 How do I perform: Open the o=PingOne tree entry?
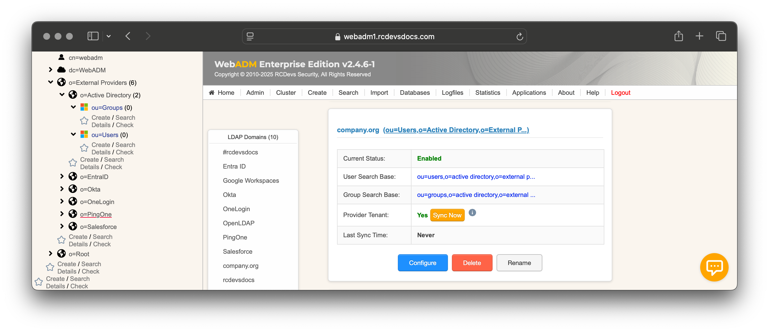(96, 215)
